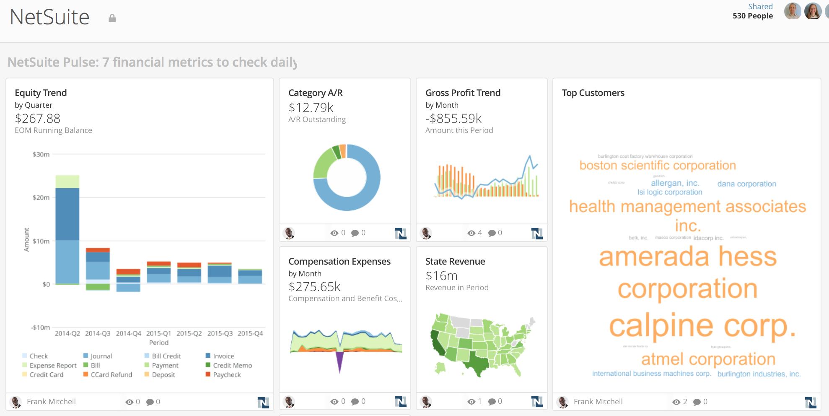Toggle the Invoice series in the legend
Image resolution: width=829 pixels, height=416 pixels.
click(223, 356)
